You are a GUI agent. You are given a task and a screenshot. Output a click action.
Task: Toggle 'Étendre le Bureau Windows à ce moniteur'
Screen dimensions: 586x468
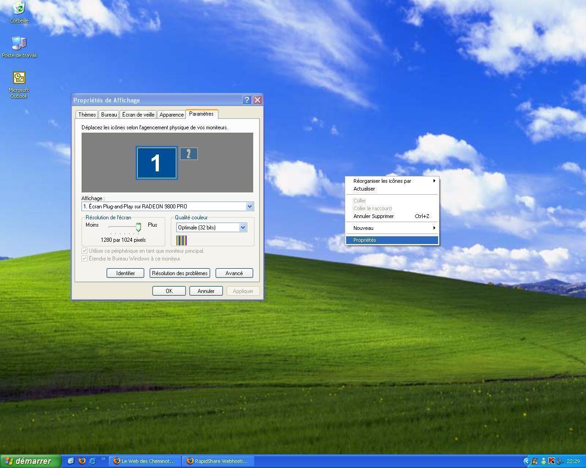coord(84,259)
